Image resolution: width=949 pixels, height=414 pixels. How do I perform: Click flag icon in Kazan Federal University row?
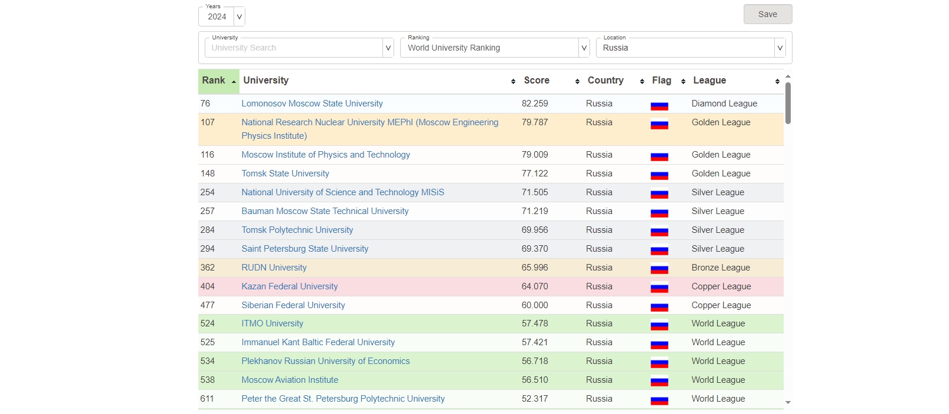coord(659,288)
